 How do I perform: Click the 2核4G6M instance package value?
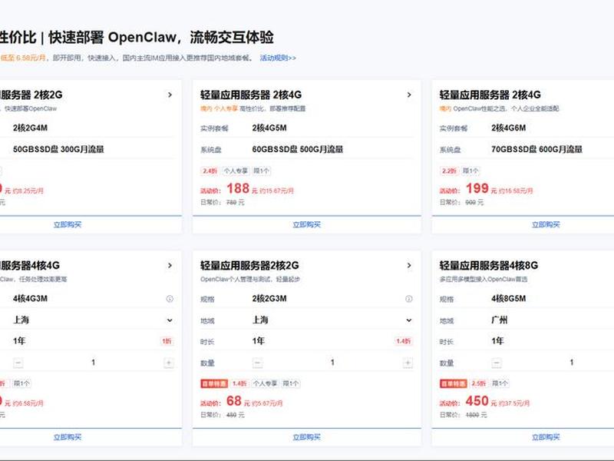pos(509,128)
